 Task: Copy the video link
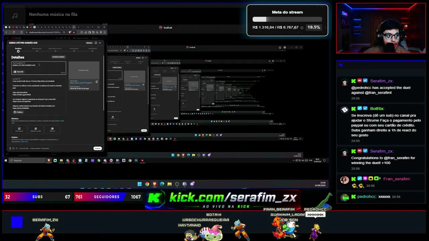pos(97,82)
